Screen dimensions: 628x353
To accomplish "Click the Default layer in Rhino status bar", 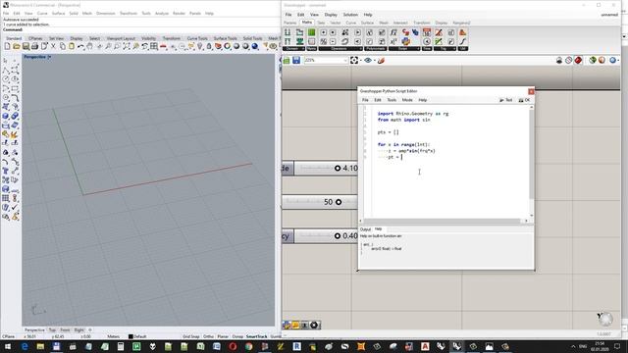I will 137,336.
